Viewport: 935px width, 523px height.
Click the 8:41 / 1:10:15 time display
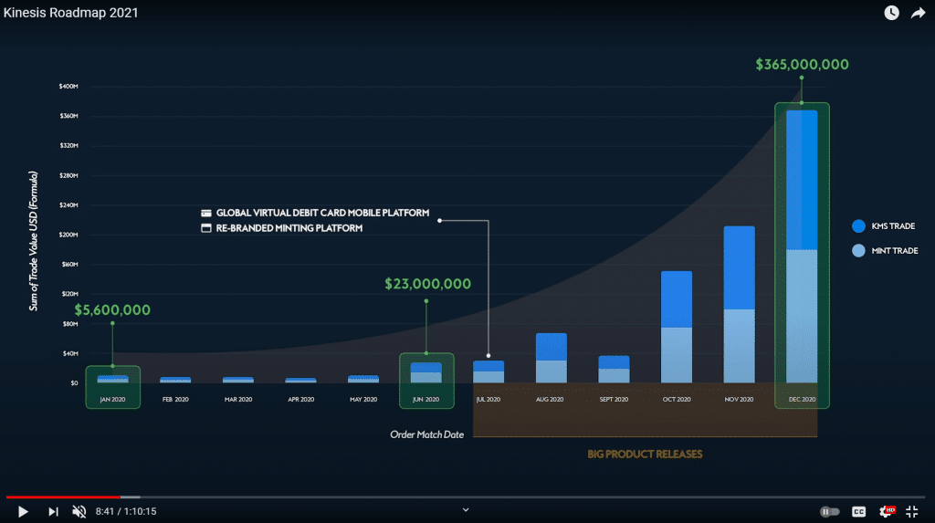(x=126, y=512)
